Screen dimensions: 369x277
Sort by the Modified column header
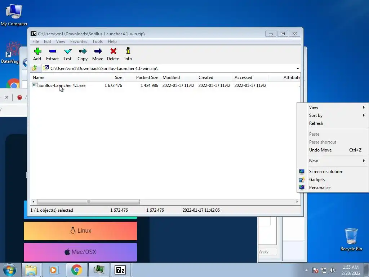tap(178, 78)
